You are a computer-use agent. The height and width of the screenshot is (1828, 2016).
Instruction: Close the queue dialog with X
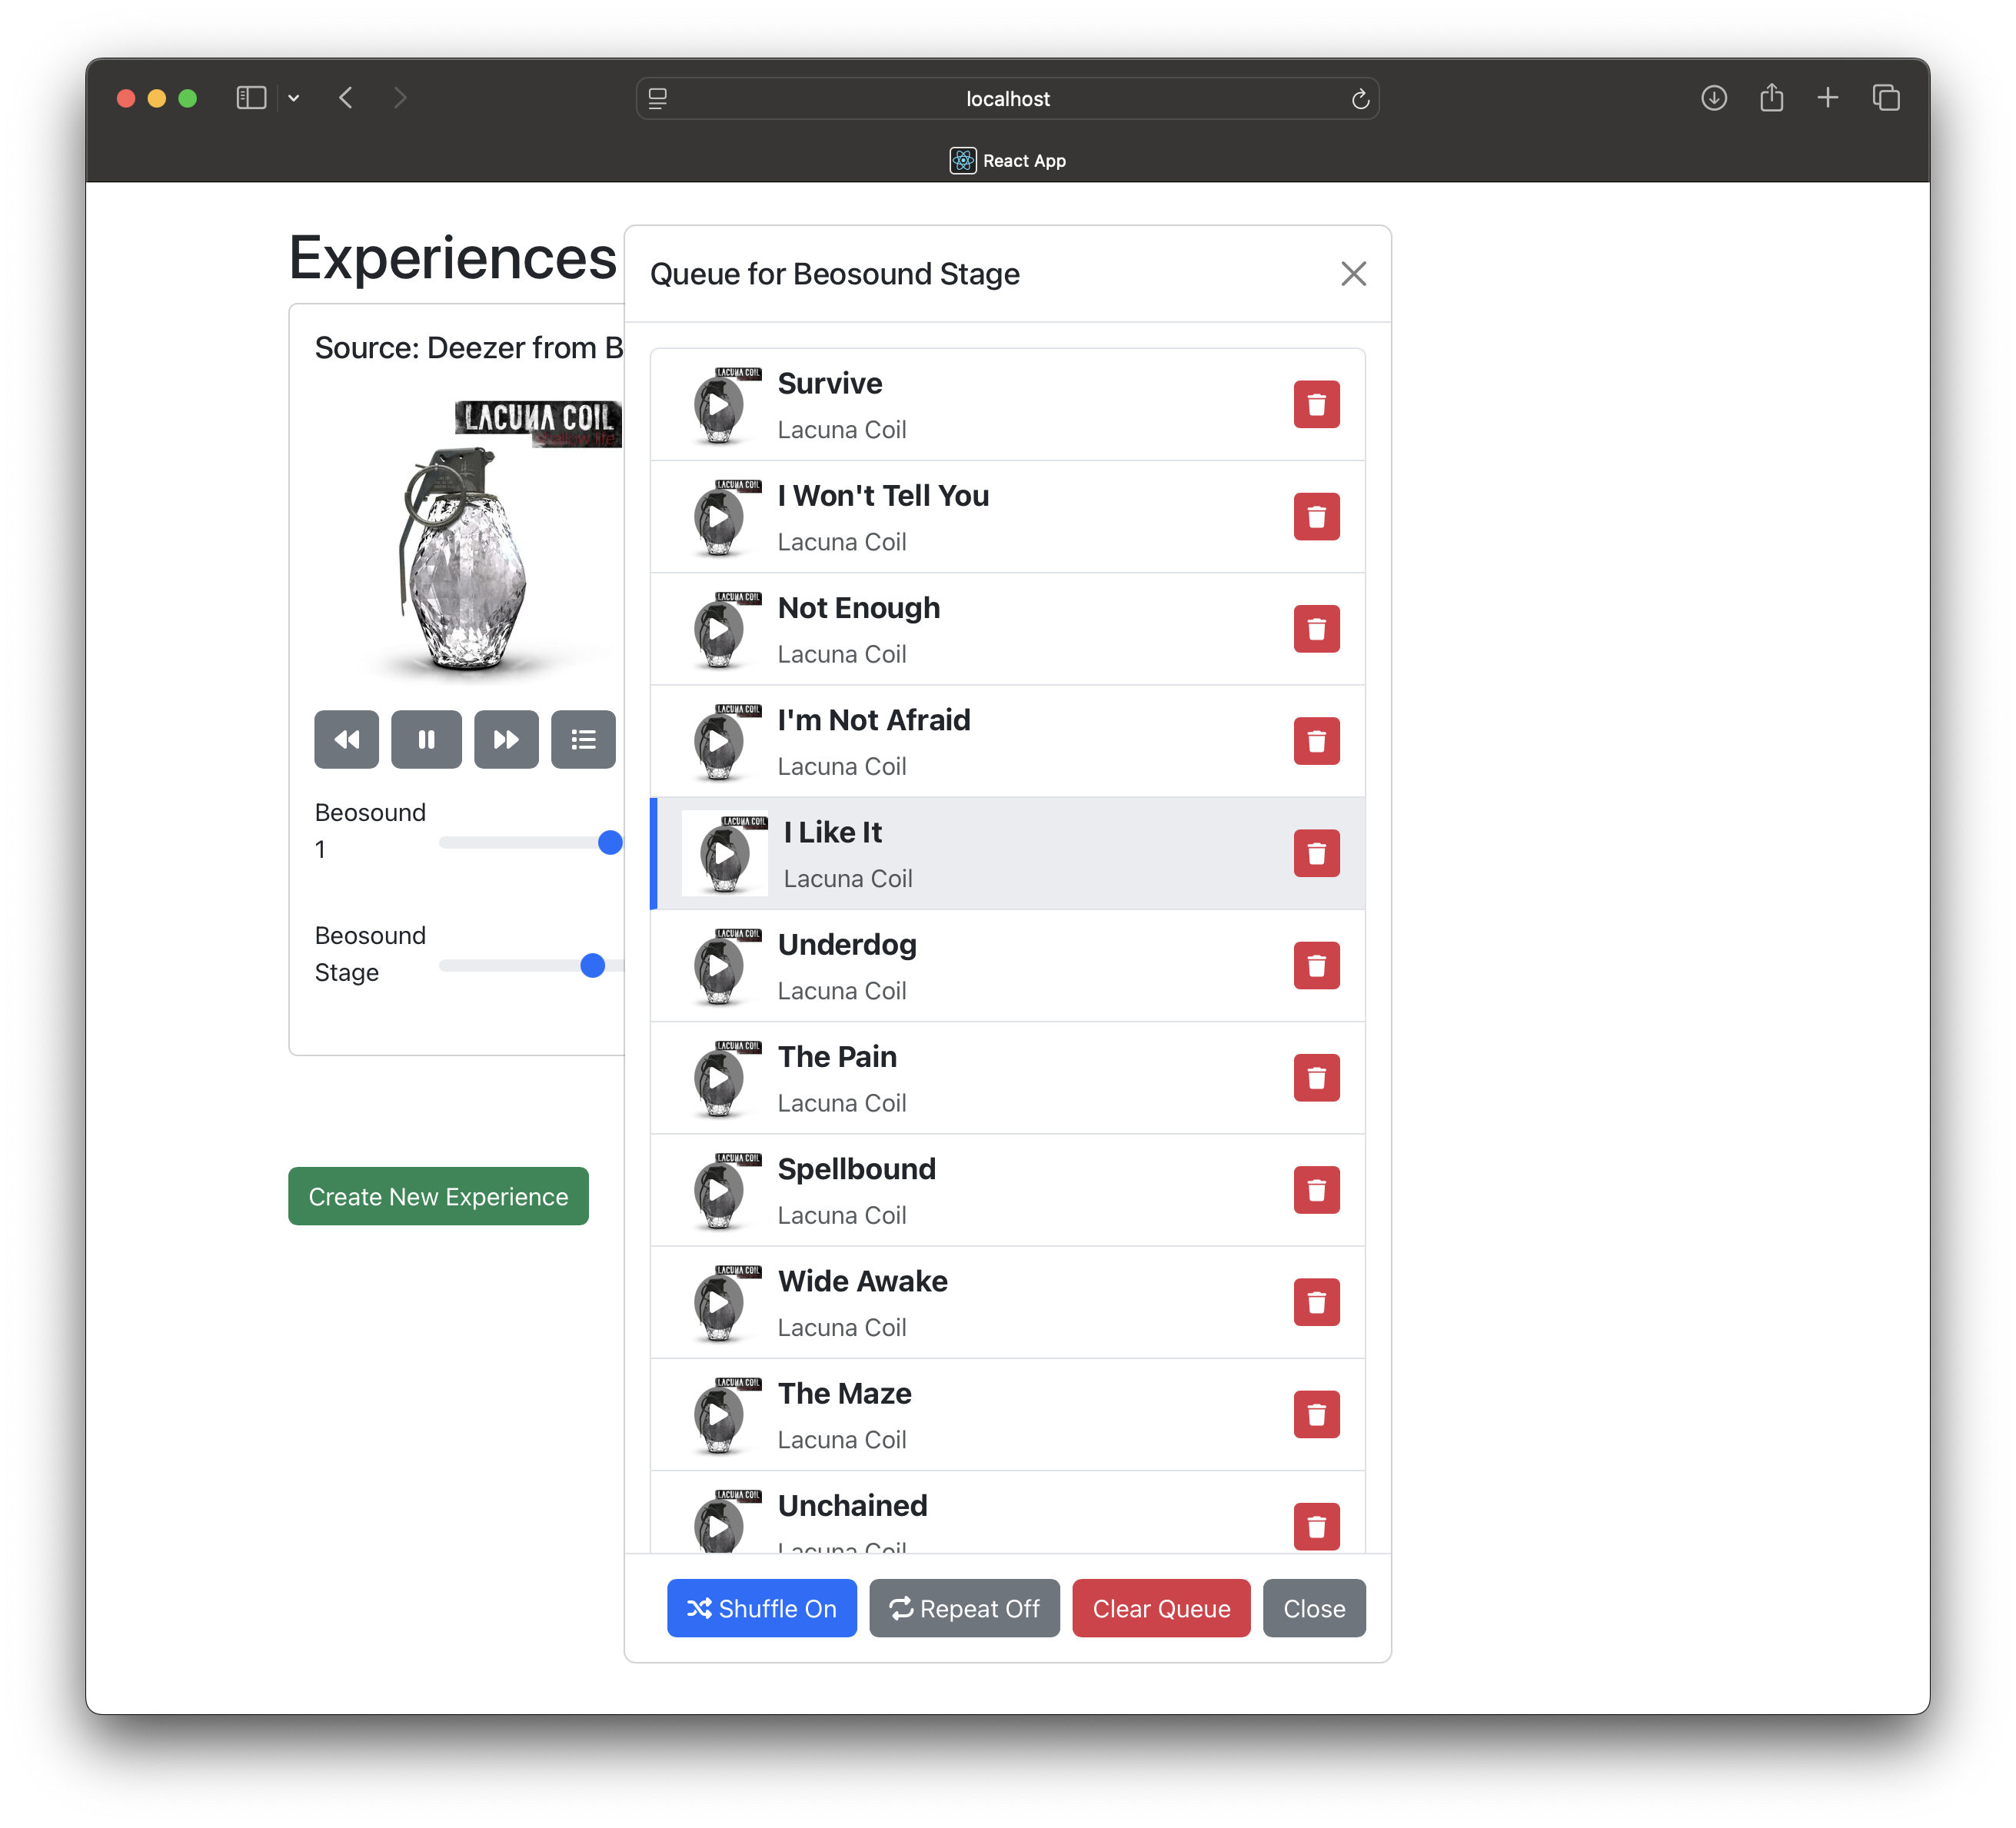[1353, 274]
